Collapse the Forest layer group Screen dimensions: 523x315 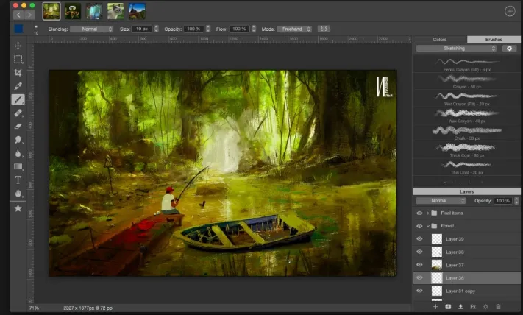coord(428,226)
